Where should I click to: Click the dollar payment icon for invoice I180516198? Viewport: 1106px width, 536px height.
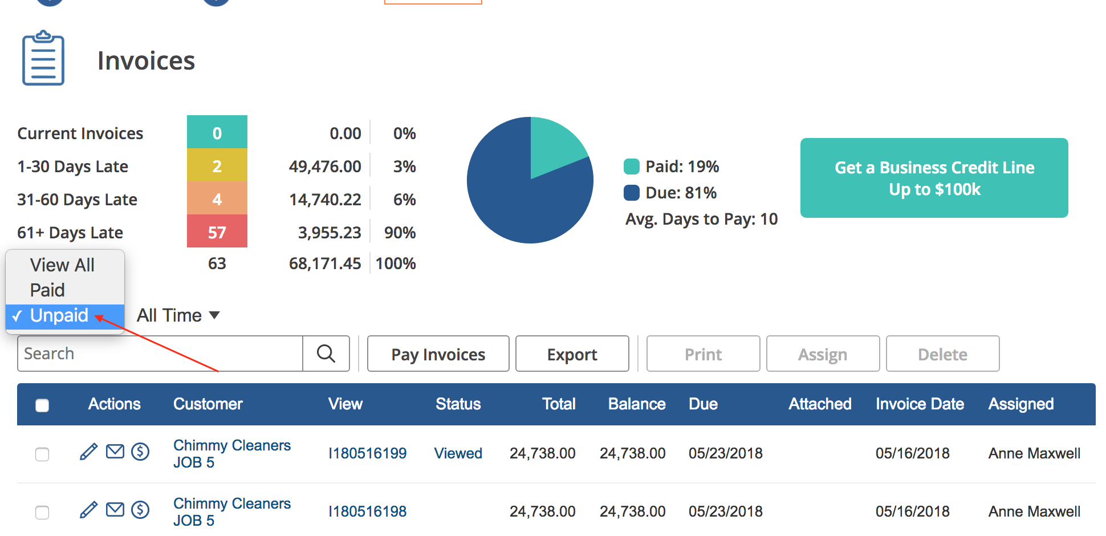[x=140, y=510]
